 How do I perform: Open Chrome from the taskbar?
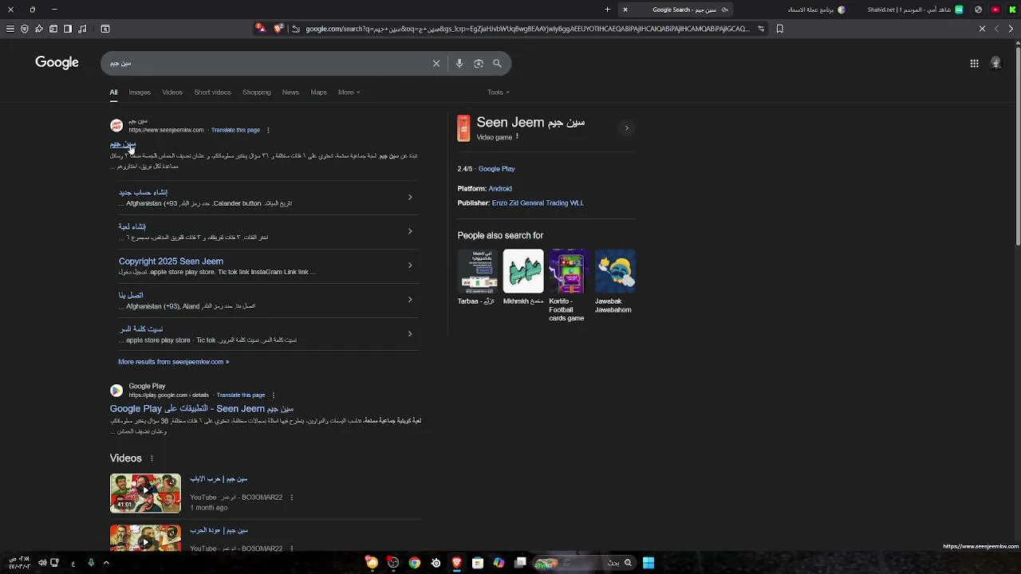tap(414, 563)
